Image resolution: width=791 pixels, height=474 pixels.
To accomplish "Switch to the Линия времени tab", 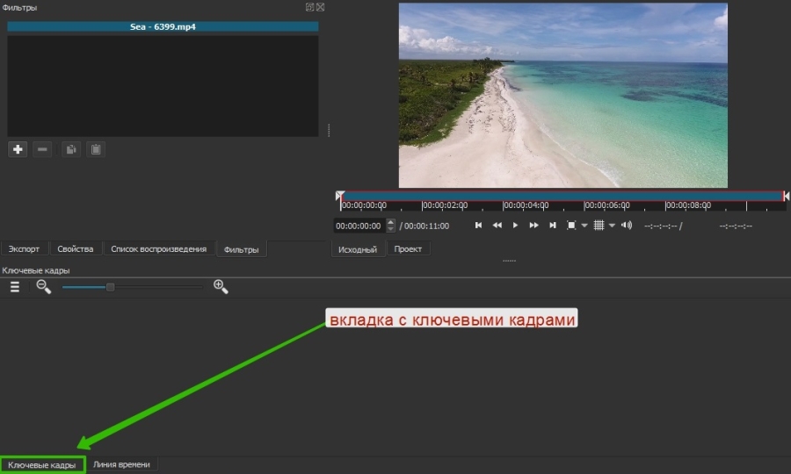I will [x=121, y=464].
